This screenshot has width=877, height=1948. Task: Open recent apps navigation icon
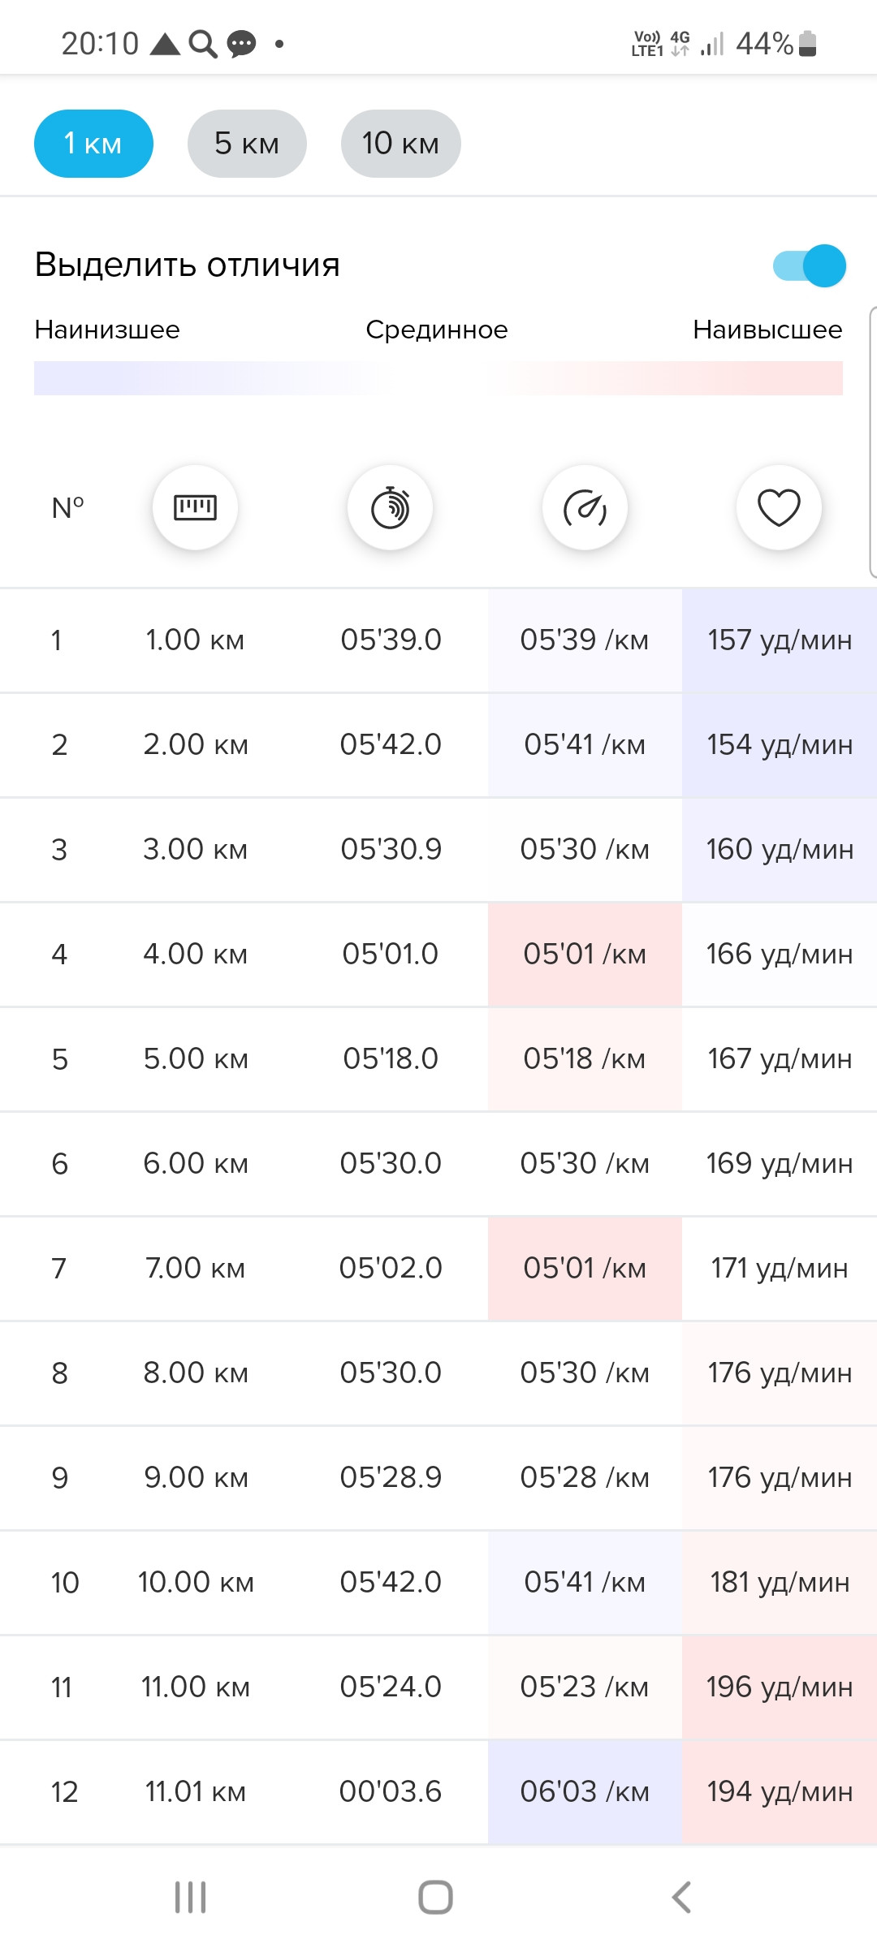pyautogui.click(x=191, y=1897)
